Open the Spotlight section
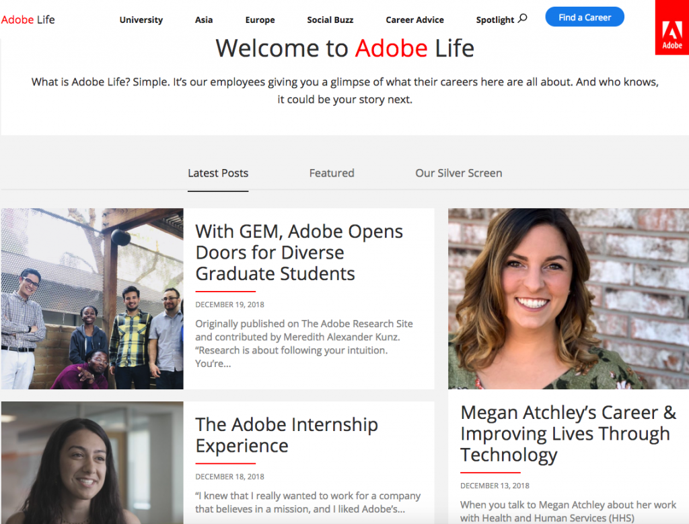This screenshot has height=524, width=689. 495,20
